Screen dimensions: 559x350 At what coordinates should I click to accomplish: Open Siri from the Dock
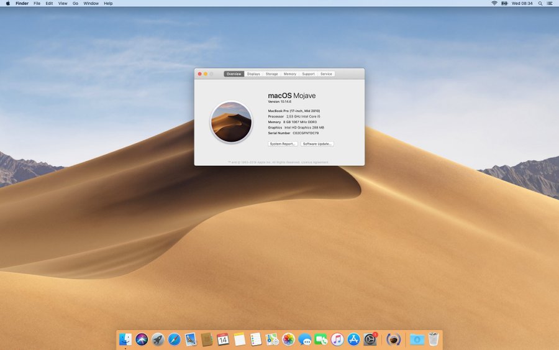(142, 339)
